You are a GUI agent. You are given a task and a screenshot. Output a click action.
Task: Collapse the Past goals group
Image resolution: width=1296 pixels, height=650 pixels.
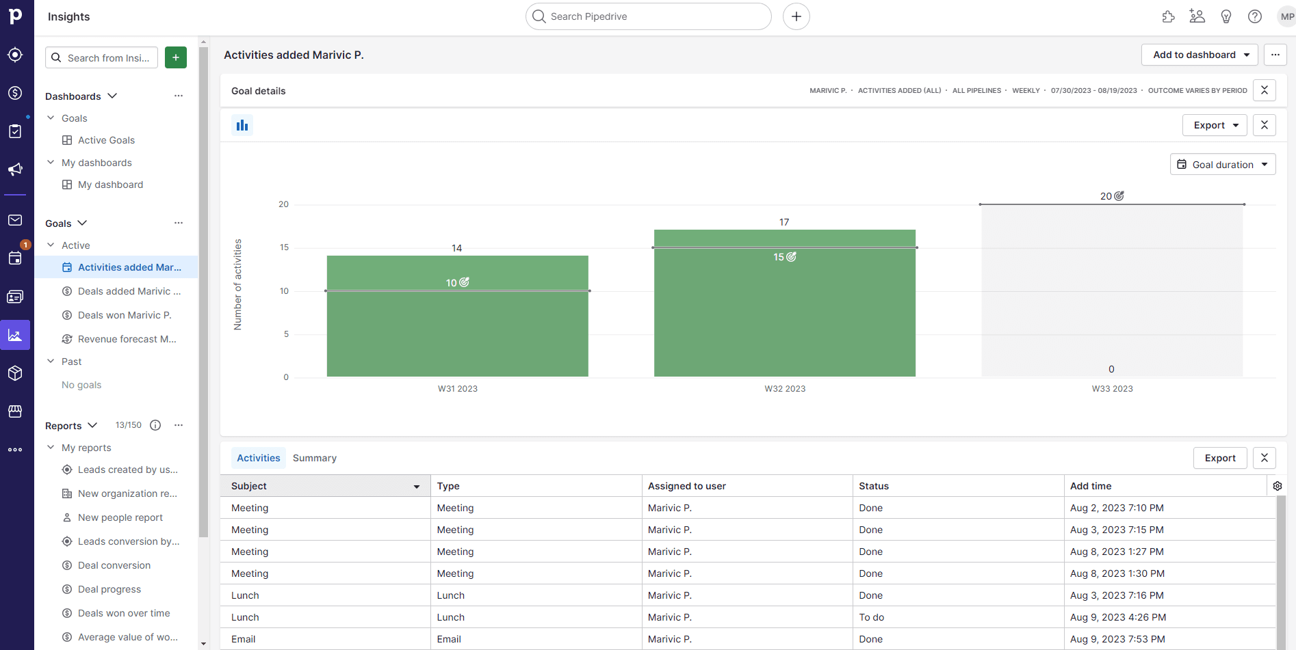coord(51,361)
